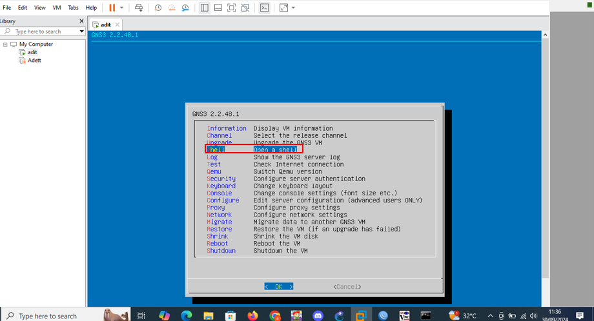Open the VNC viewer taskbar icon

click(x=404, y=316)
